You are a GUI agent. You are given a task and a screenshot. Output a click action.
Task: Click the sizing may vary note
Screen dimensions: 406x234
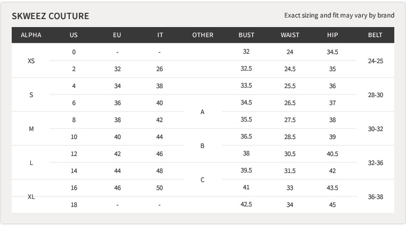point(339,15)
